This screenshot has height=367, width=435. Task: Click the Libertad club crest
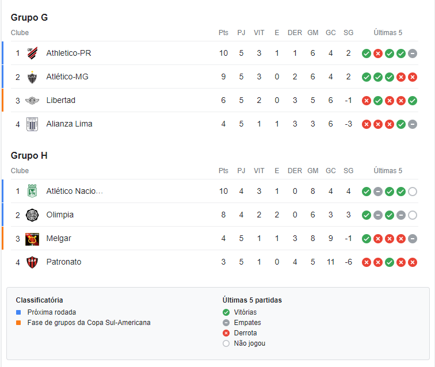coord(32,101)
